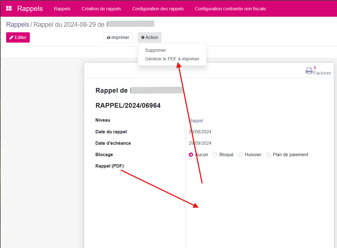Click the Factures printer icon
Image resolution: width=337 pixels, height=248 pixels.
pyautogui.click(x=309, y=71)
